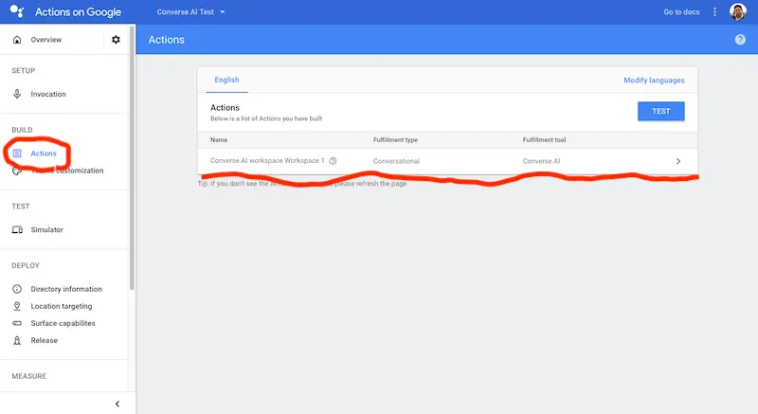Click the Fulfillment tool column header
This screenshot has width=758, height=414.
pyautogui.click(x=544, y=140)
